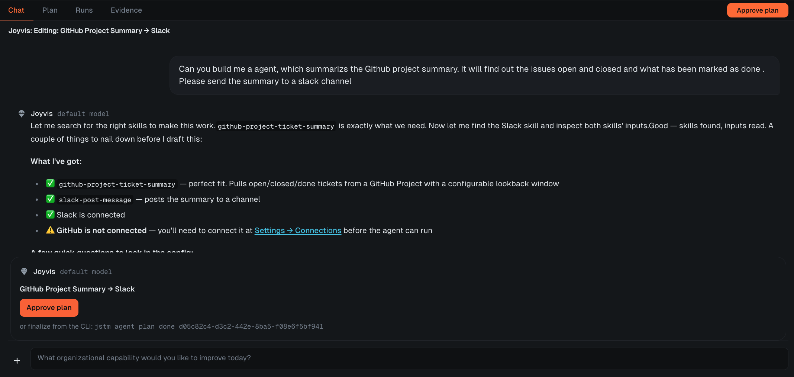Click Joyvis avatar icon in chat response
794x377 pixels.
pyautogui.click(x=22, y=114)
